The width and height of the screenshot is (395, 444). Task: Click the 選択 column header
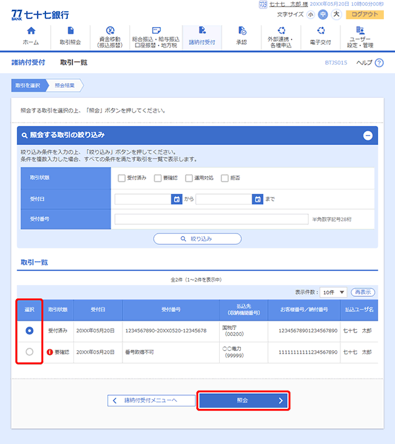pos(30,310)
